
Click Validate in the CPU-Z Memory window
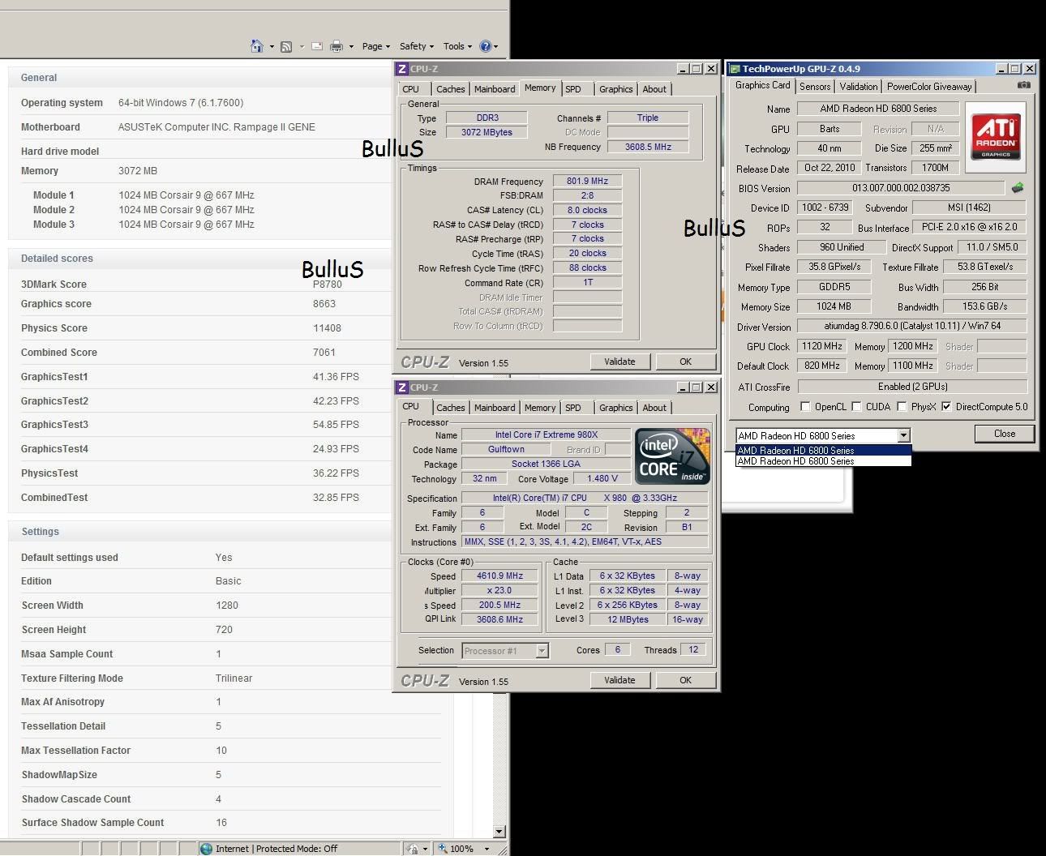coord(619,362)
